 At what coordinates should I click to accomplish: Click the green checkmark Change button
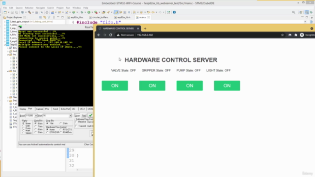click(x=91, y=116)
